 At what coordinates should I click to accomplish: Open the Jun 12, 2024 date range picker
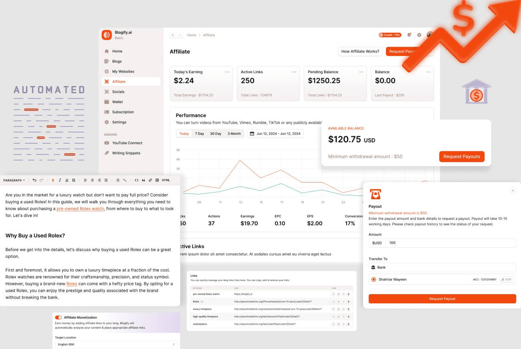(275, 134)
